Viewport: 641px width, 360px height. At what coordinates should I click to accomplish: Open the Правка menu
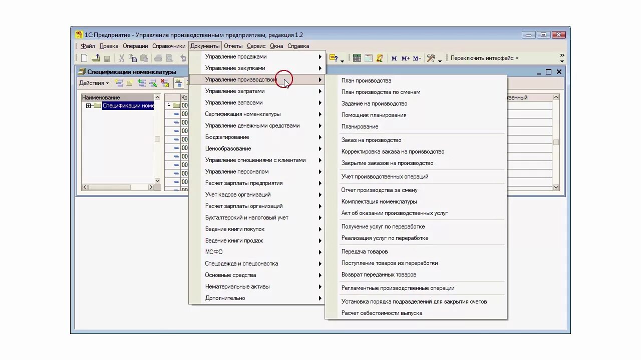(109, 46)
